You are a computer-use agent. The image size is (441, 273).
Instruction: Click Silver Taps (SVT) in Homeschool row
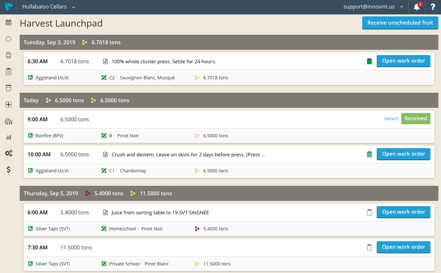pyautogui.click(x=53, y=229)
